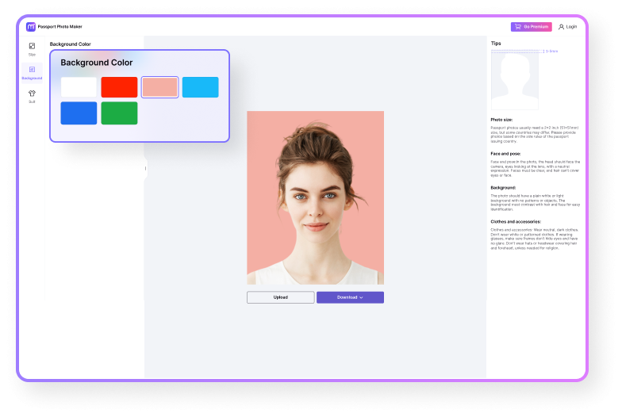Open the Suit tool in sidebar
The image size is (622, 417).
(32, 95)
